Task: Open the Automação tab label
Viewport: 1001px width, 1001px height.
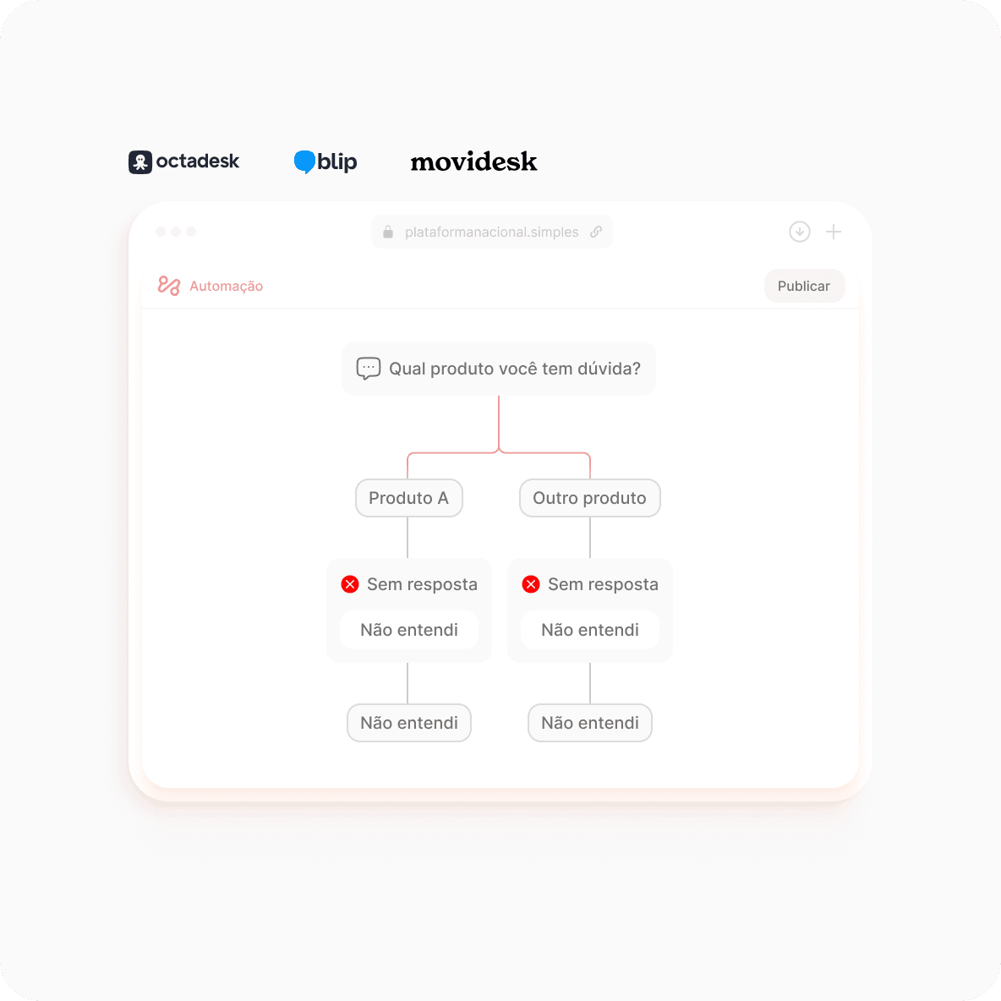Action: click(226, 286)
